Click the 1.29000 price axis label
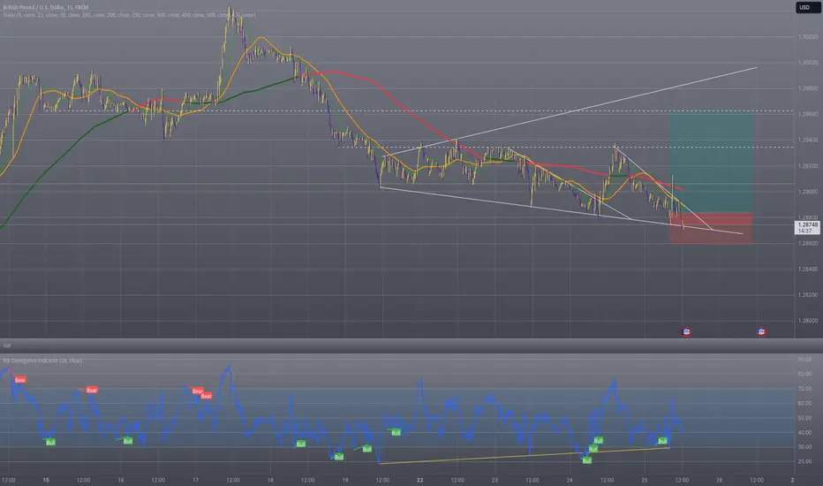Viewport: 823px width, 486px height. (x=807, y=192)
